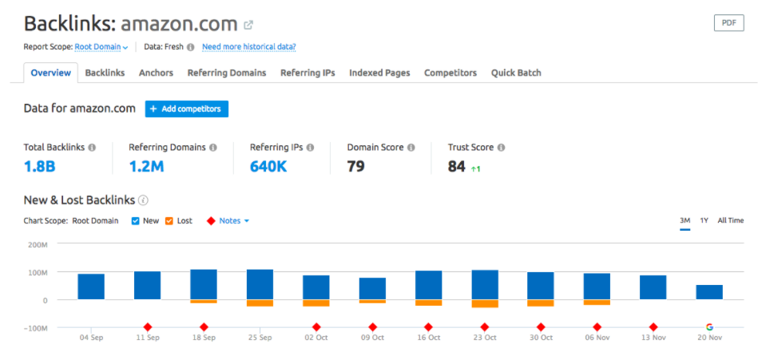
Task: Click the red note marker at 11 Sep
Action: click(147, 326)
